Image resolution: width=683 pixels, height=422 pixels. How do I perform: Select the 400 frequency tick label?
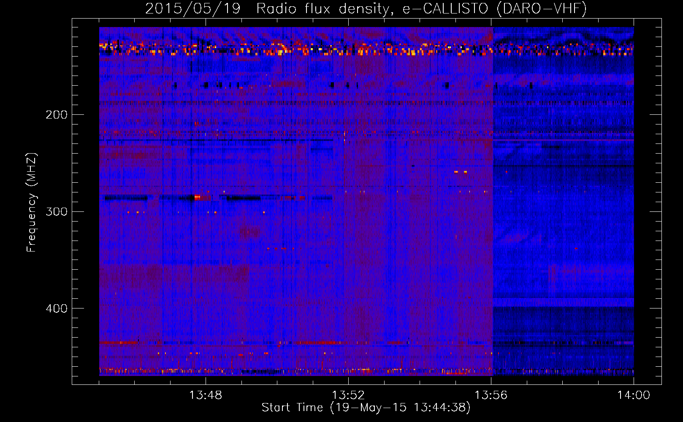(57, 308)
